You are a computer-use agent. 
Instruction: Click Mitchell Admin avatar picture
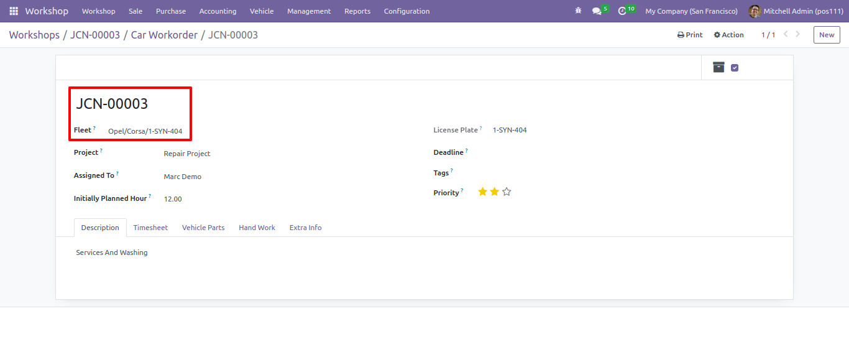(x=755, y=11)
